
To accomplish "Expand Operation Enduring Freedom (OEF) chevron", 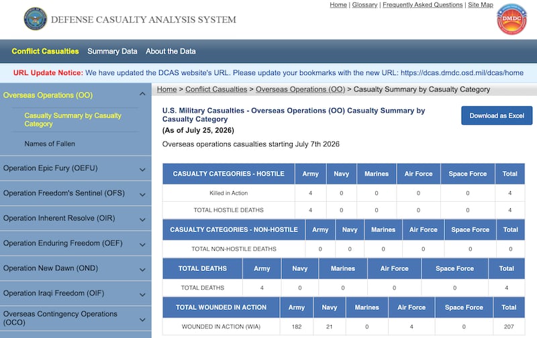I will coord(142,244).
